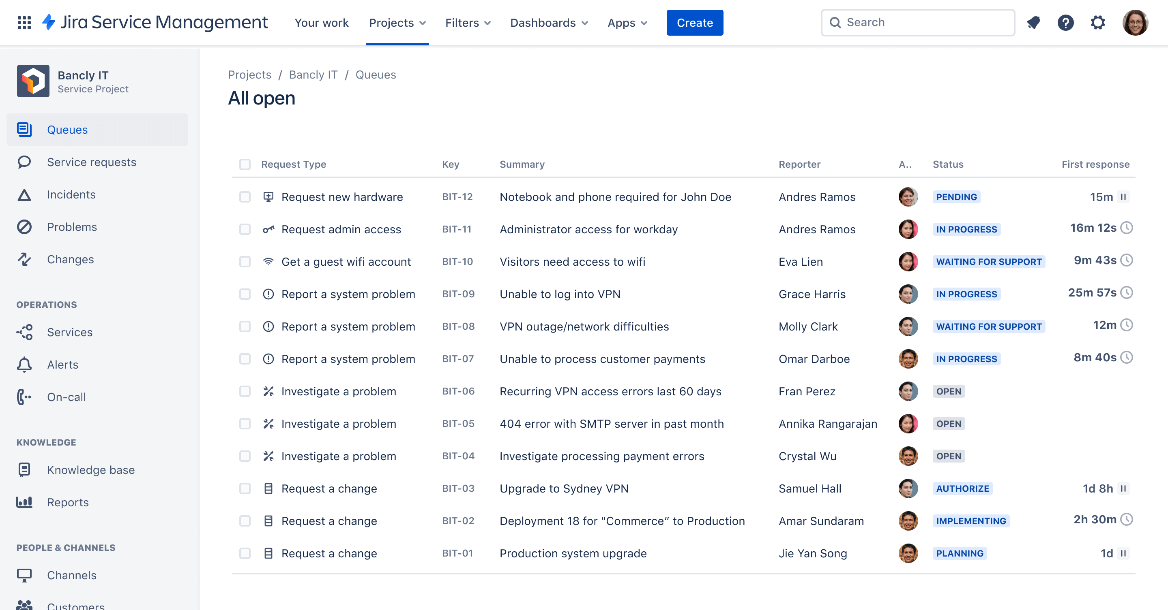Click the On-call icon under Operations
This screenshot has width=1168, height=610.
pos(24,397)
